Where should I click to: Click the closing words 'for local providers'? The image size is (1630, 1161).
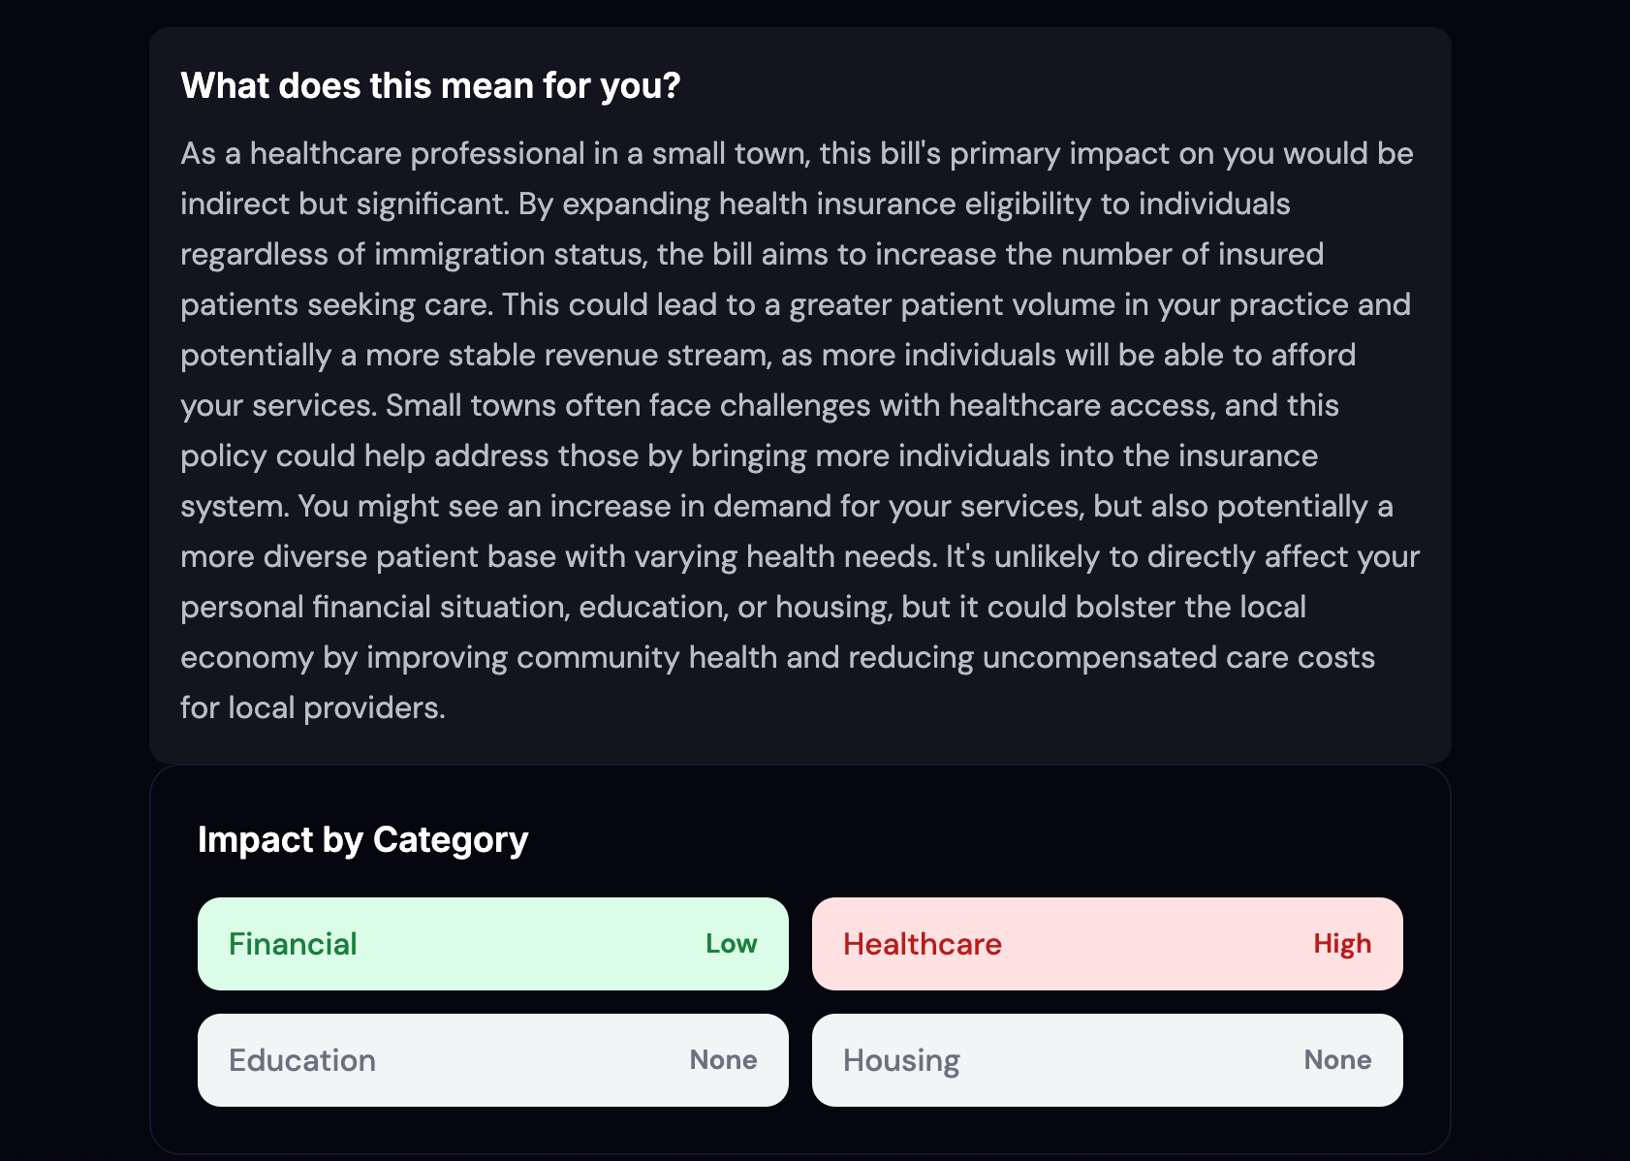(310, 708)
